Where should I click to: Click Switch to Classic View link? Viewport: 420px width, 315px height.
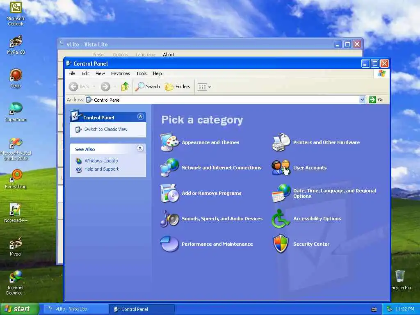click(x=106, y=129)
